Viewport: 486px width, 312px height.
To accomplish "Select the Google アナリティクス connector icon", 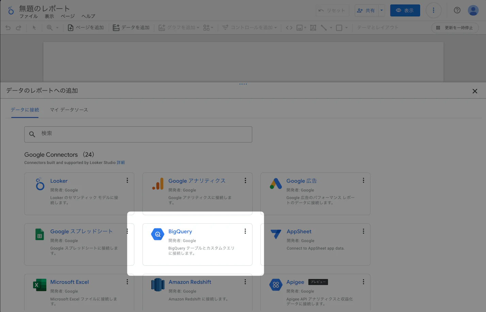I will pos(158,184).
